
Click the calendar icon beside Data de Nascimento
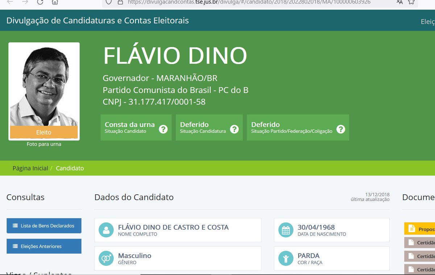286,230
